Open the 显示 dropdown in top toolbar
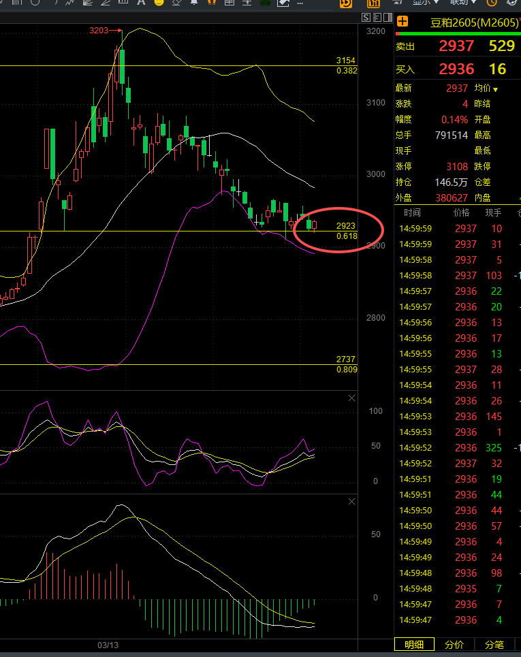Viewport: 521px width, 657px height. [426, 3]
